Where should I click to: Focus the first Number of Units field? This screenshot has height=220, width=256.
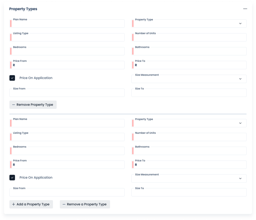[x=189, y=38]
